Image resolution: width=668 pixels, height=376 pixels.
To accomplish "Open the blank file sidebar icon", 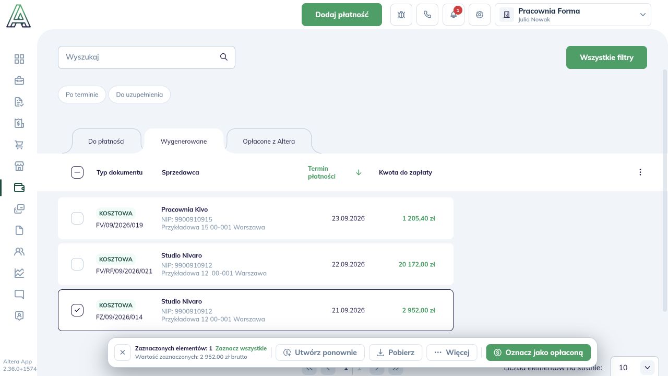I will pyautogui.click(x=19, y=230).
